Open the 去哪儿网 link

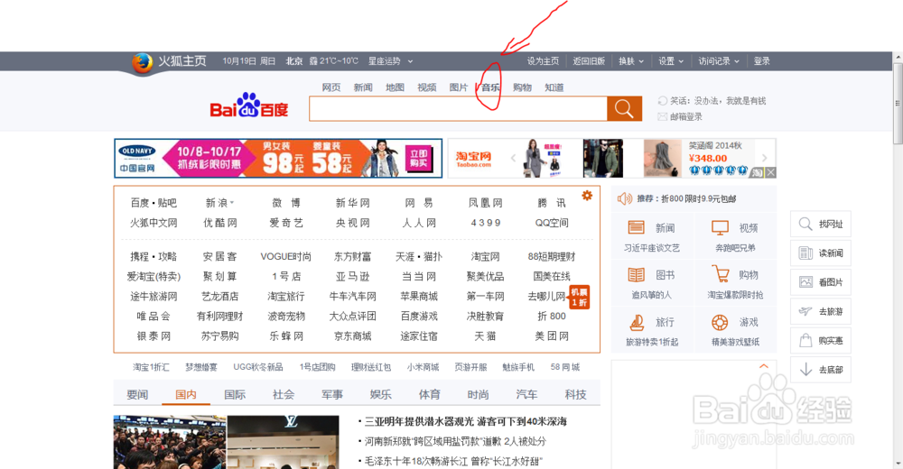[x=546, y=297]
